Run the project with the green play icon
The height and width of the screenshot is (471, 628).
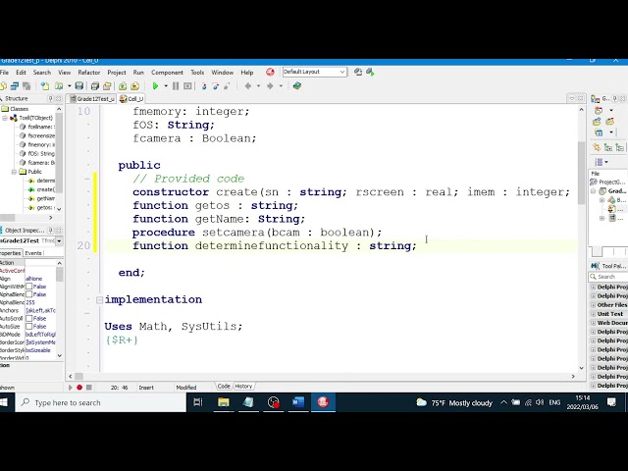(155, 85)
